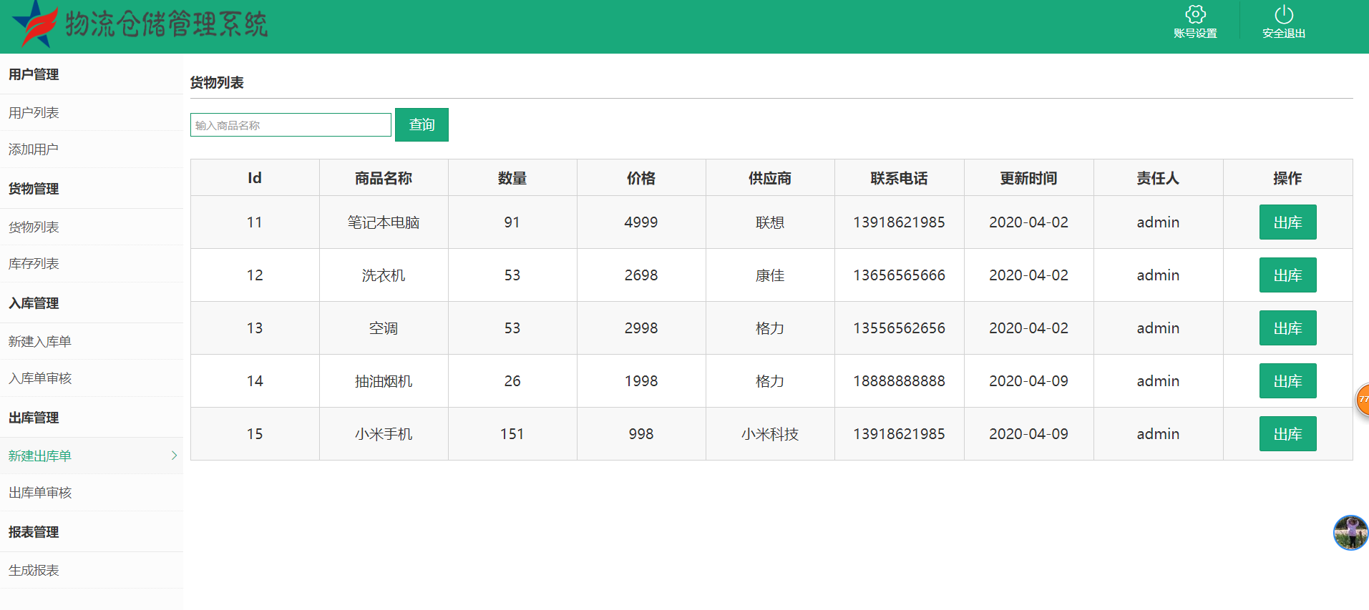Click the Id column header
This screenshot has width=1369, height=610.
(x=255, y=178)
